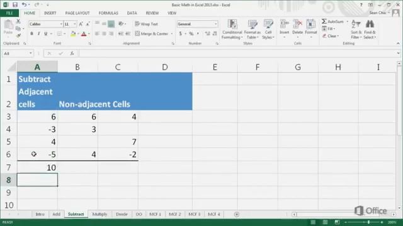Apply red Font Color swatch

click(84, 33)
